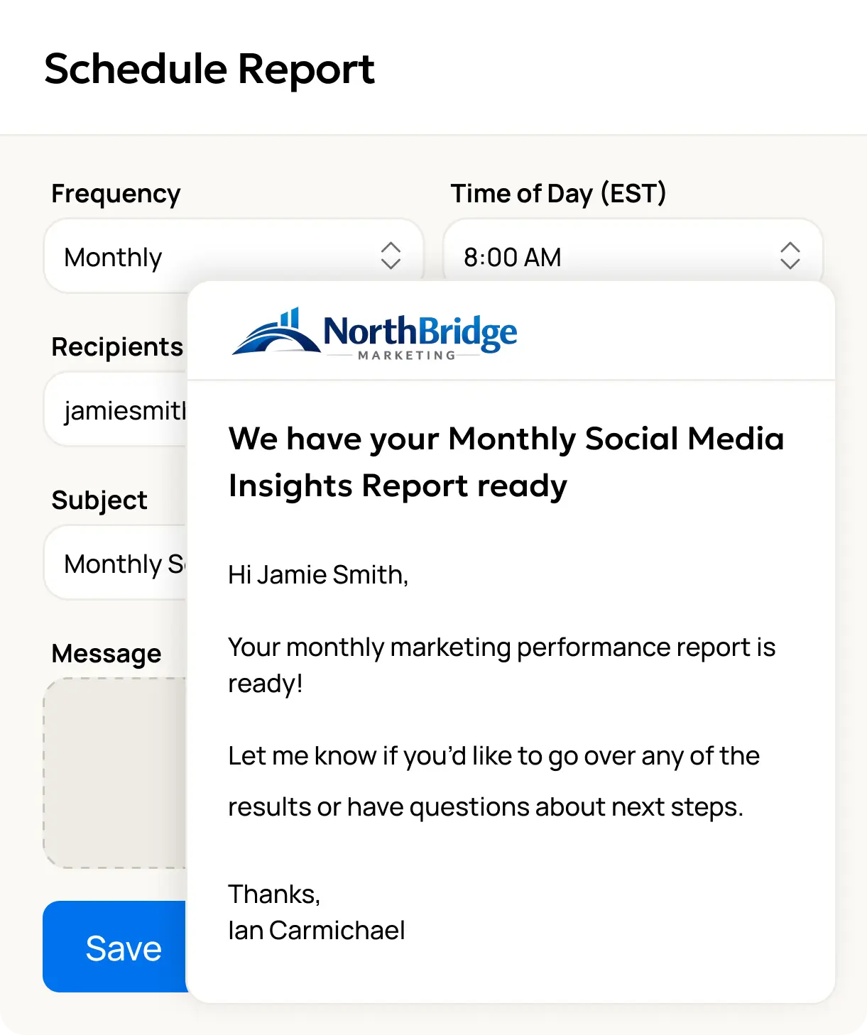Image resolution: width=867 pixels, height=1035 pixels.
Task: Click the Schedule Report heading
Action: tap(210, 68)
